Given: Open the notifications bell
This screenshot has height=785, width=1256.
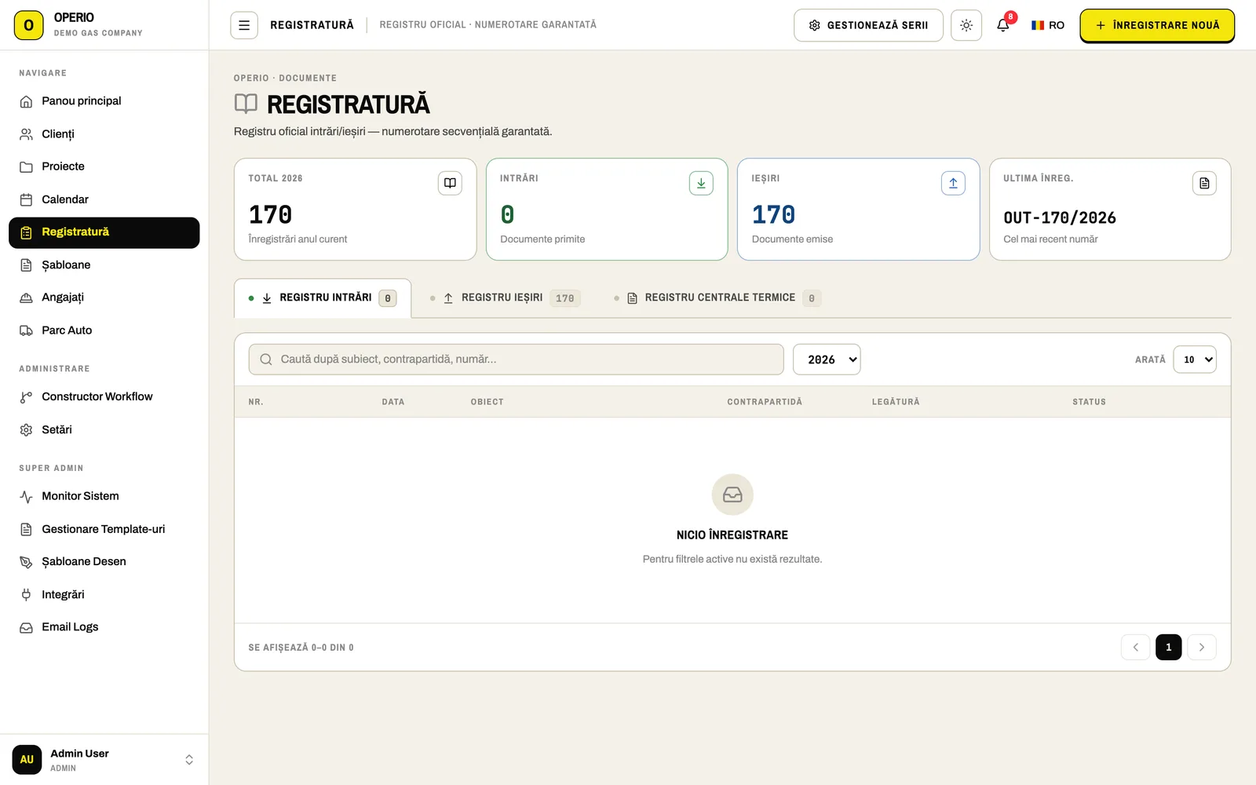Looking at the screenshot, I should pyautogui.click(x=1003, y=25).
